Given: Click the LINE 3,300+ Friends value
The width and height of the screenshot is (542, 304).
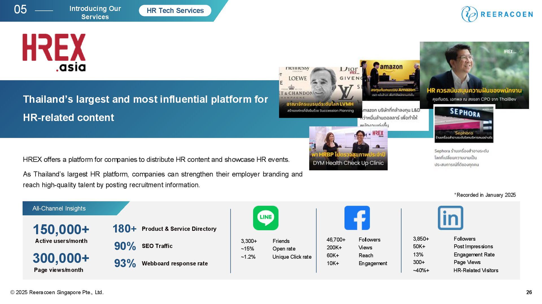Looking at the screenshot, I should (x=249, y=241).
